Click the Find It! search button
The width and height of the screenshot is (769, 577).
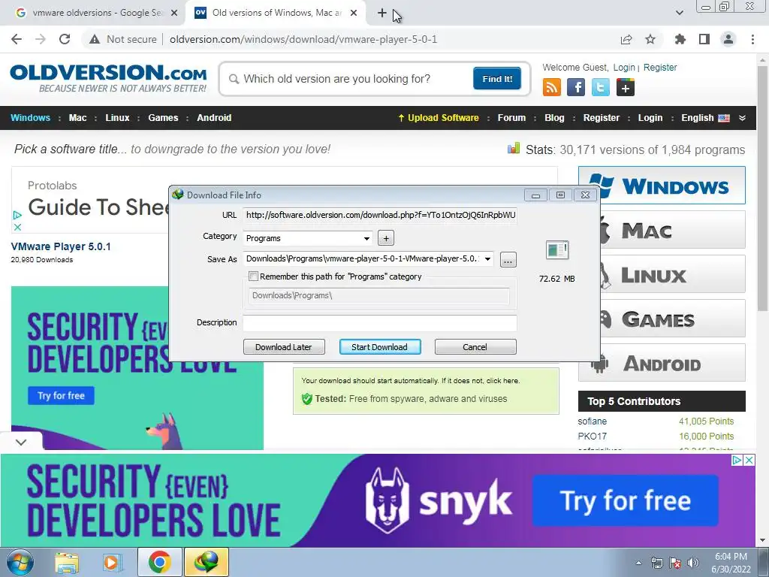497,78
